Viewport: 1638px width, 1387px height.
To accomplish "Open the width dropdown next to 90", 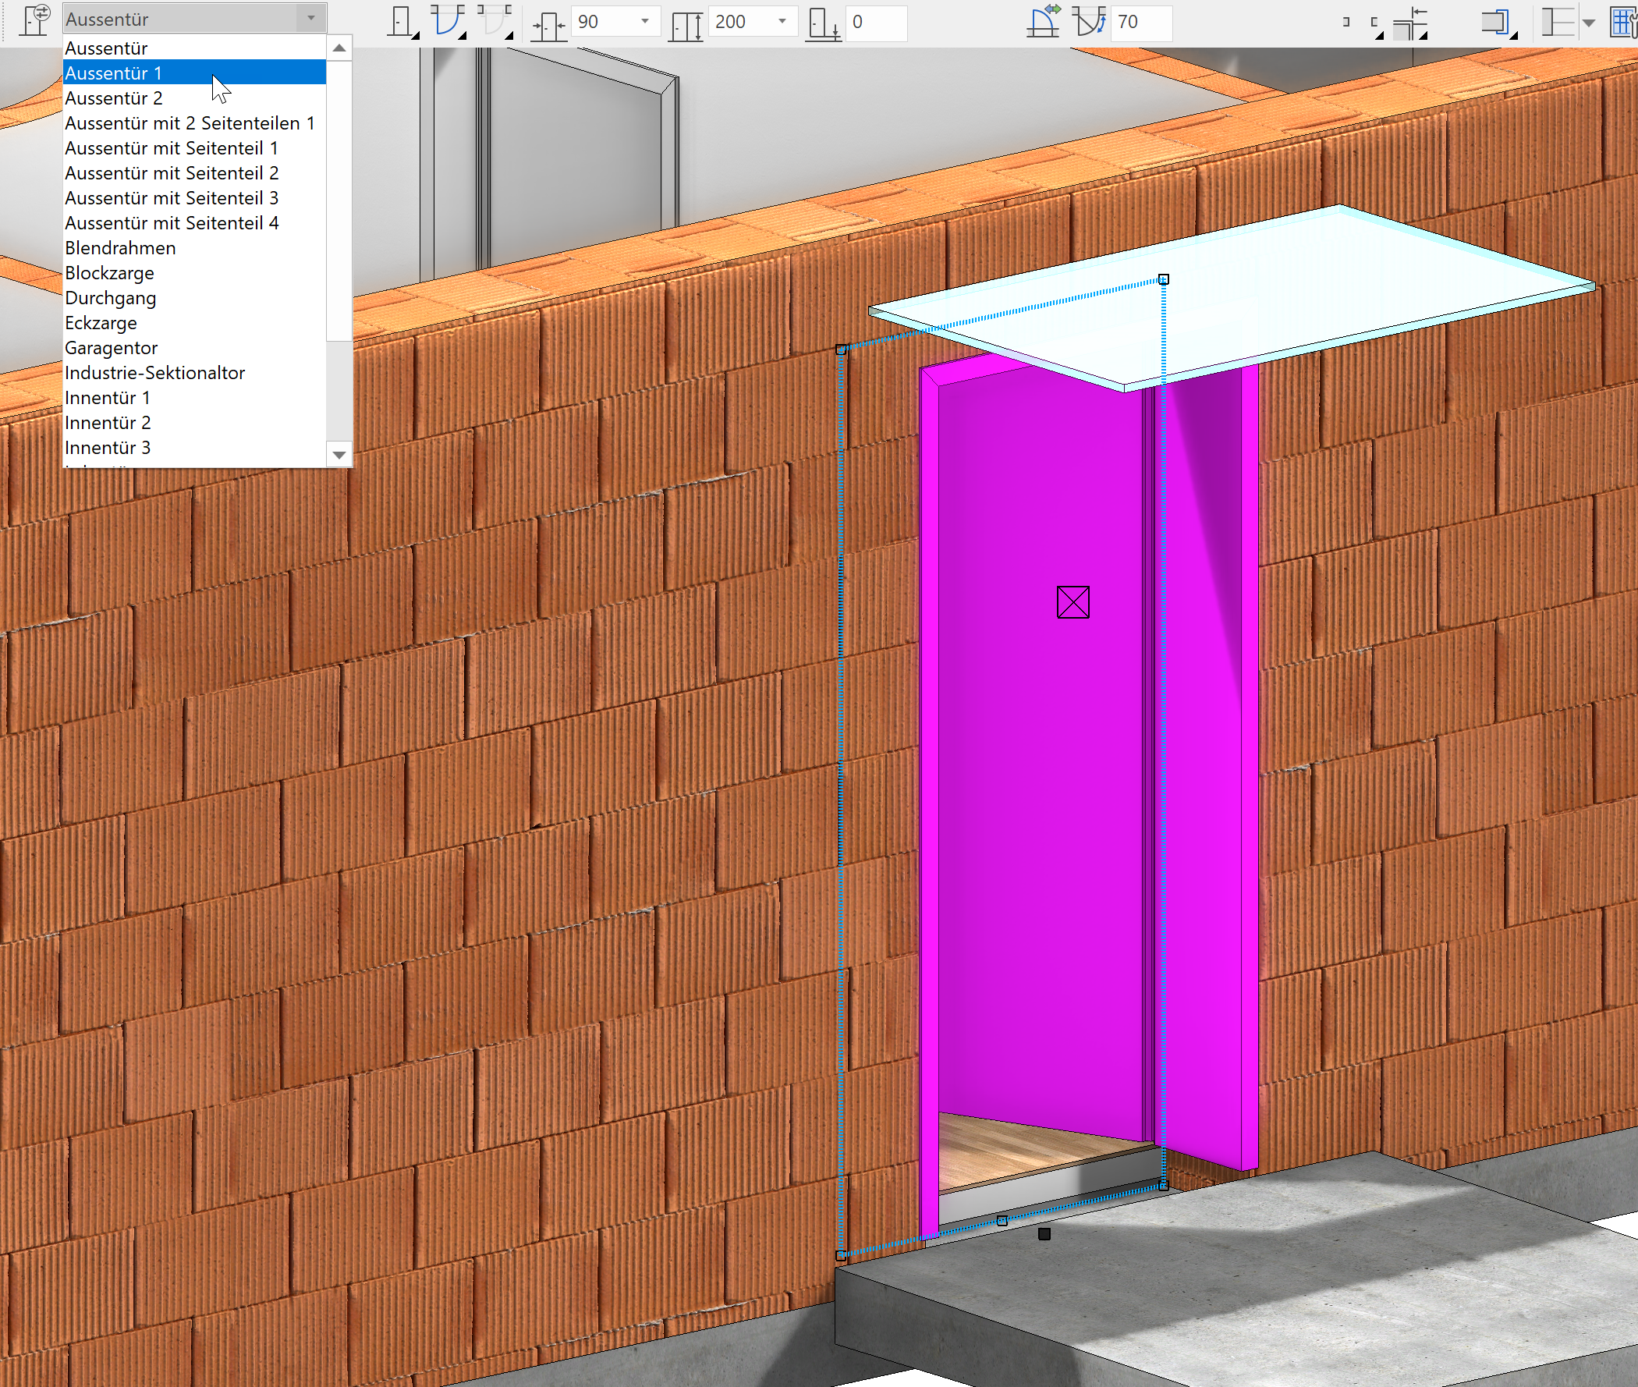I will click(644, 21).
